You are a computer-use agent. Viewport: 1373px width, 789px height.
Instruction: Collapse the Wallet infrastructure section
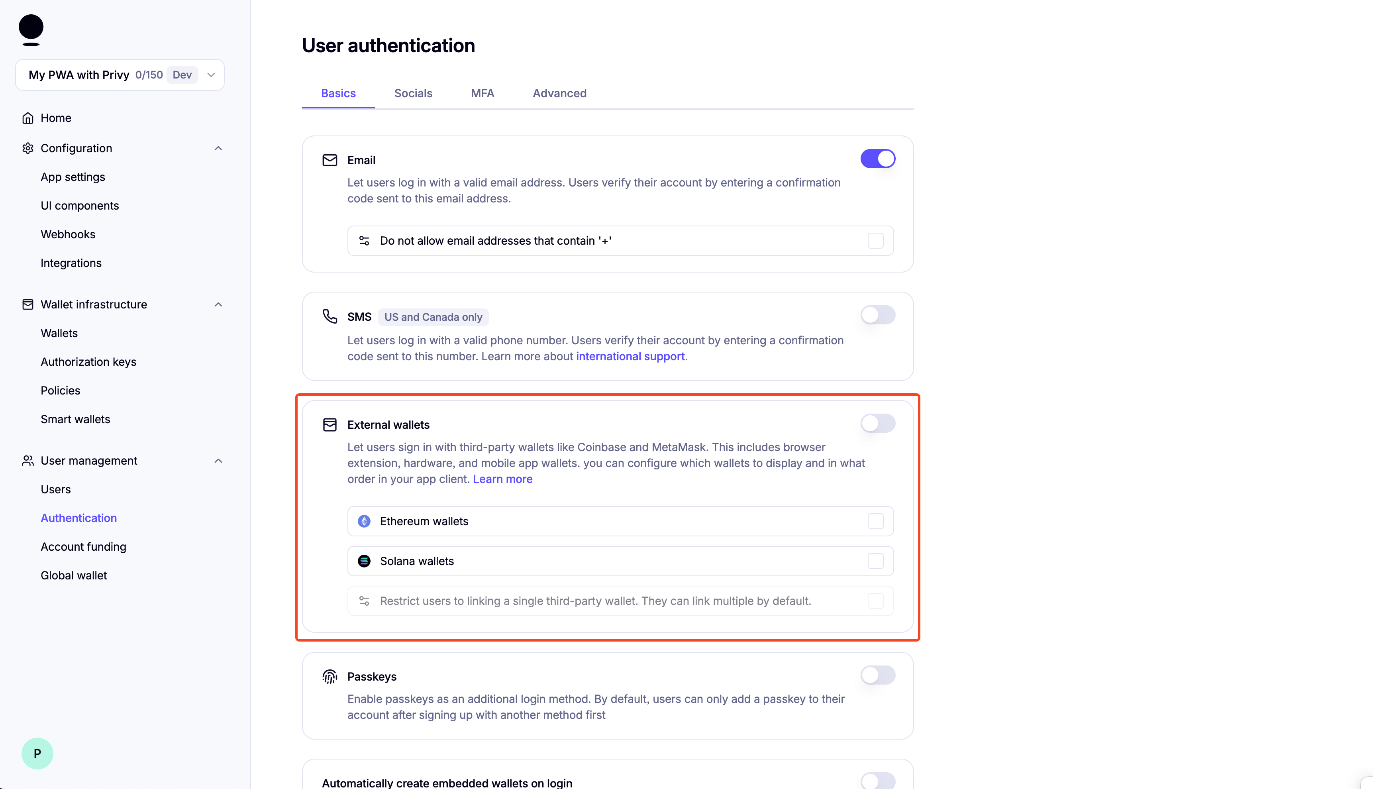218,304
